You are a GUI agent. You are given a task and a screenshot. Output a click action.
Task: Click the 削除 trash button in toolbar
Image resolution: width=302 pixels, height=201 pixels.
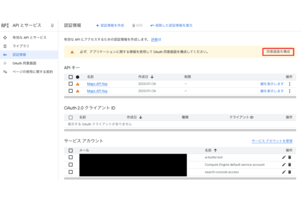click(x=137, y=26)
